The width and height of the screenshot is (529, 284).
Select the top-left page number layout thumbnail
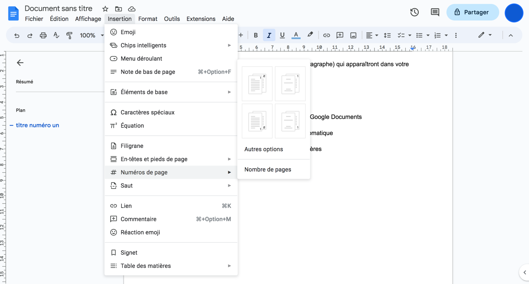click(x=256, y=83)
